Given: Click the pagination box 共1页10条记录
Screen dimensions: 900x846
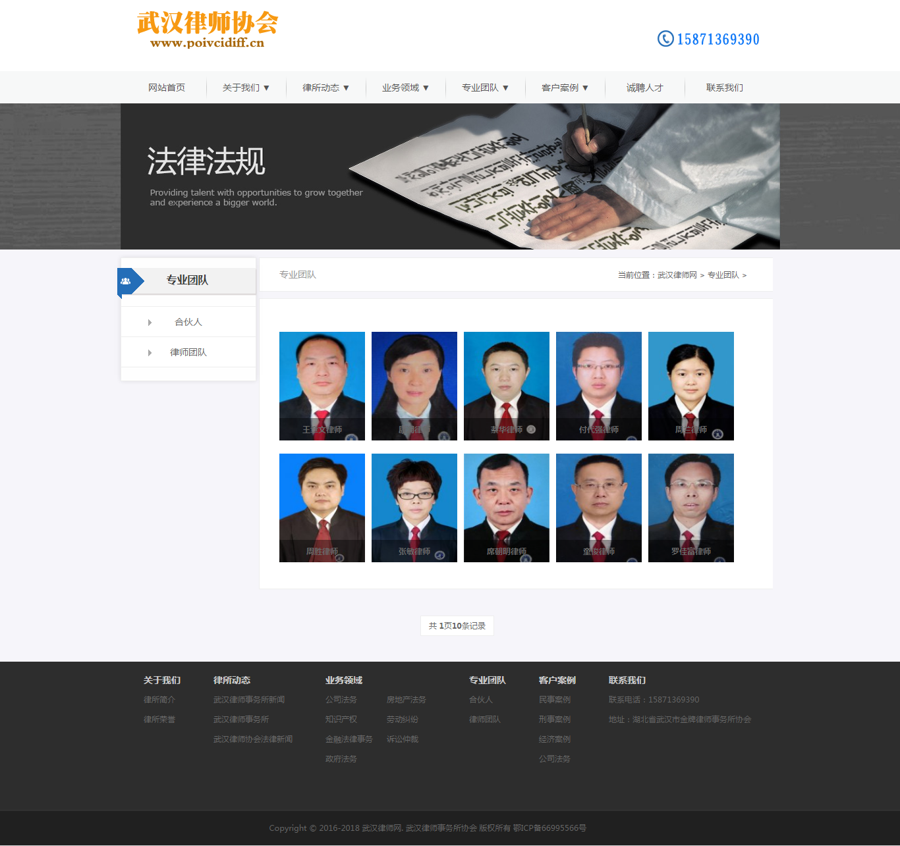Looking at the screenshot, I should pos(457,626).
